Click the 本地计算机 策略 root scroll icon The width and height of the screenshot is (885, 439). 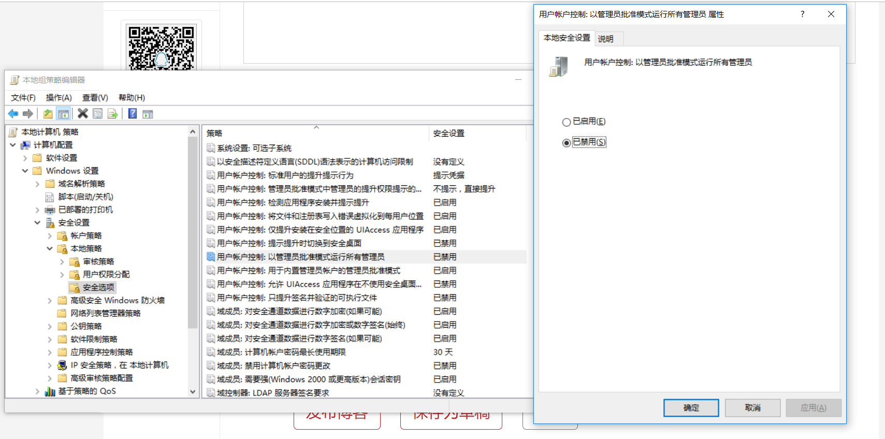[13, 132]
